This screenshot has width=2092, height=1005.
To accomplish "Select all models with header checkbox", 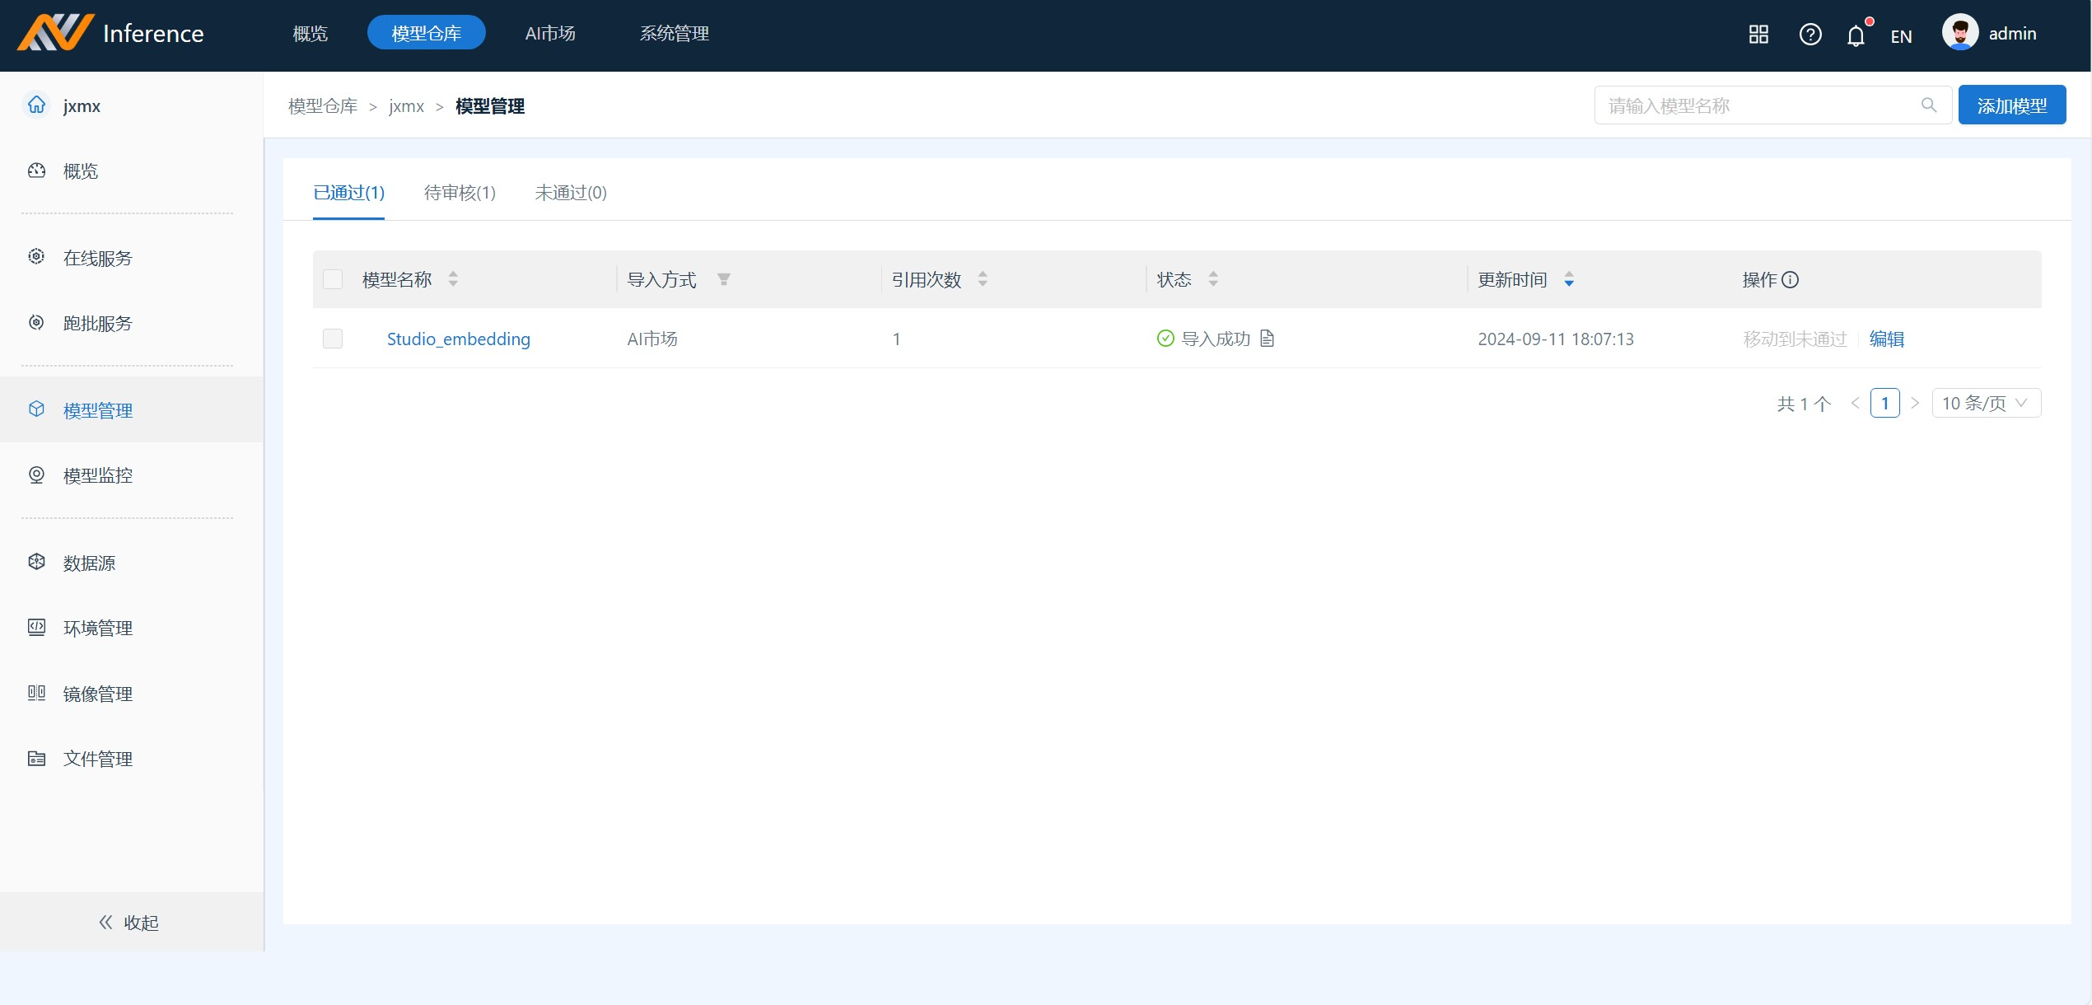I will [333, 280].
